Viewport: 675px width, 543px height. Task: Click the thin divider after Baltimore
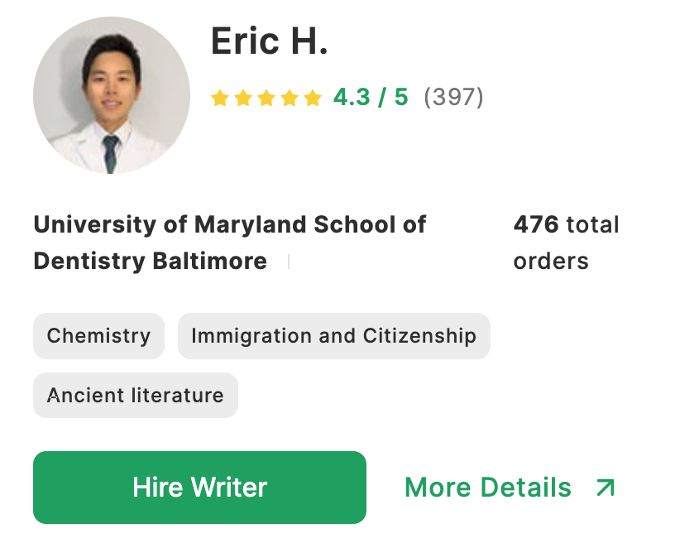pyautogui.click(x=289, y=262)
